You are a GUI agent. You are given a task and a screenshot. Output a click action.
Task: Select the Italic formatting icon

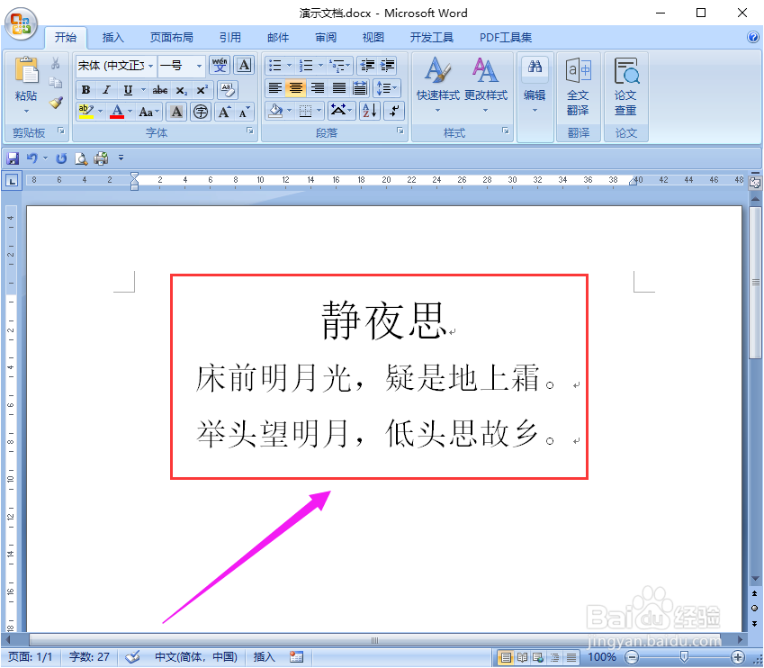(x=105, y=90)
